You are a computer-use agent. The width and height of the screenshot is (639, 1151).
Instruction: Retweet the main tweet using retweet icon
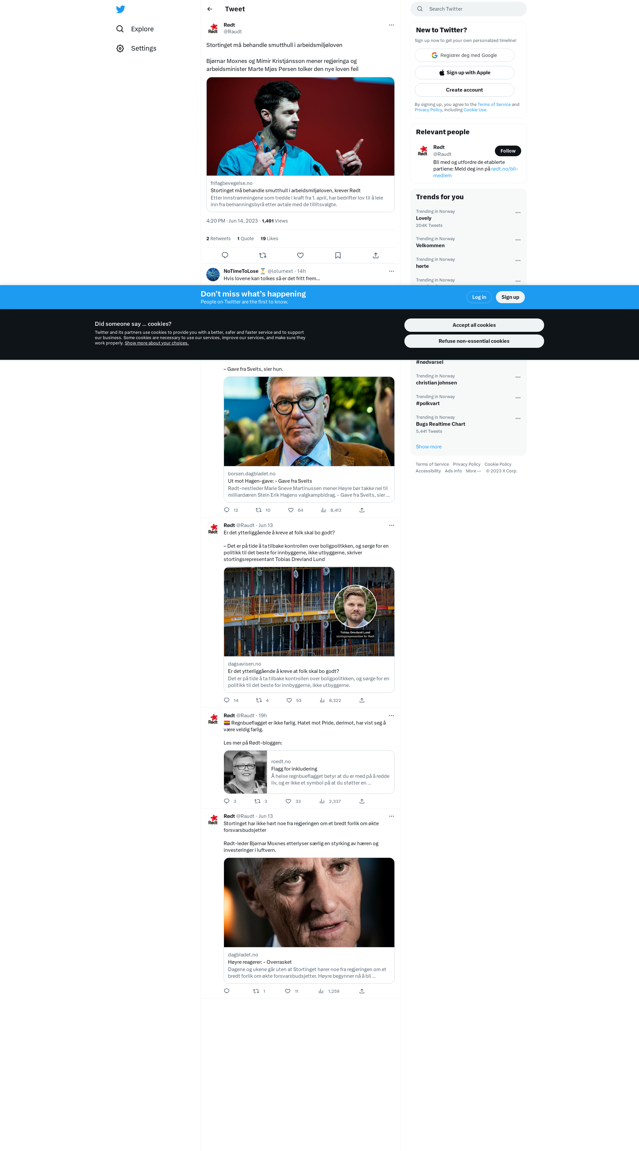point(262,255)
